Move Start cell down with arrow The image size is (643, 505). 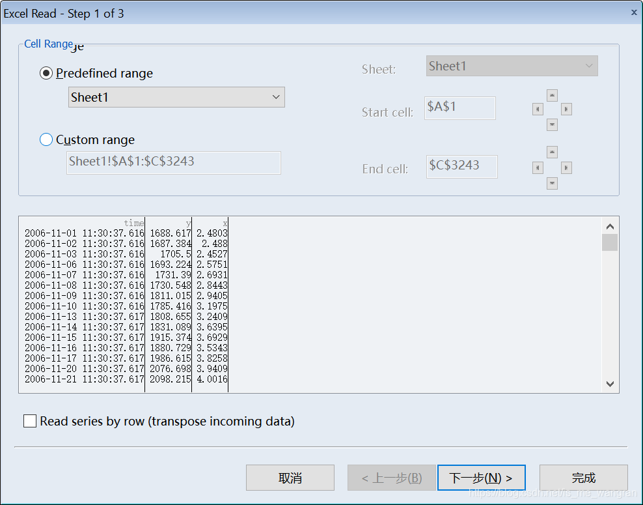pyautogui.click(x=552, y=124)
